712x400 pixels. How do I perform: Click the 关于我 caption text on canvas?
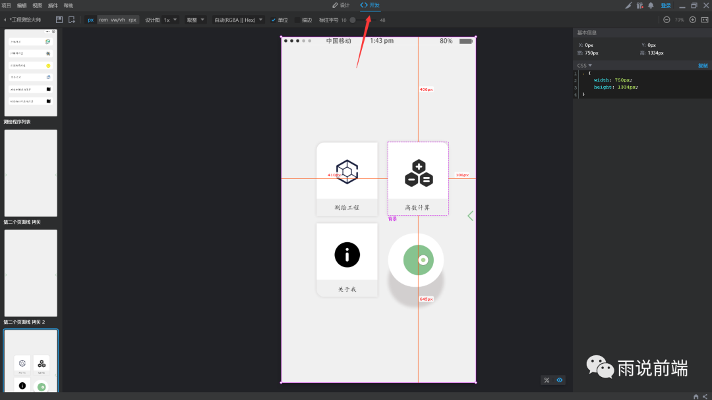coord(347,289)
